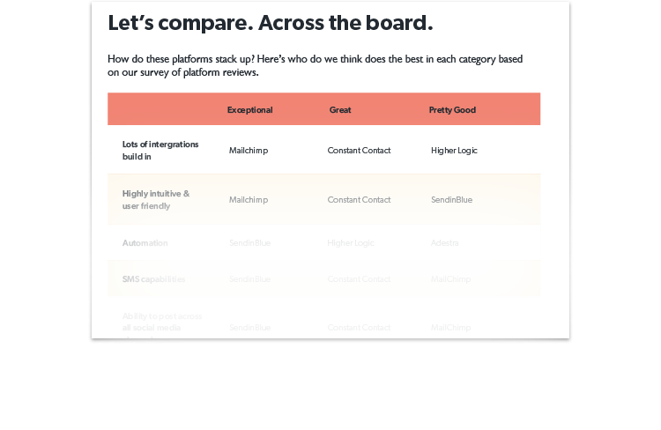The height and width of the screenshot is (430, 661).
Task: Click Constant Contact in the social media row
Action: click(359, 328)
